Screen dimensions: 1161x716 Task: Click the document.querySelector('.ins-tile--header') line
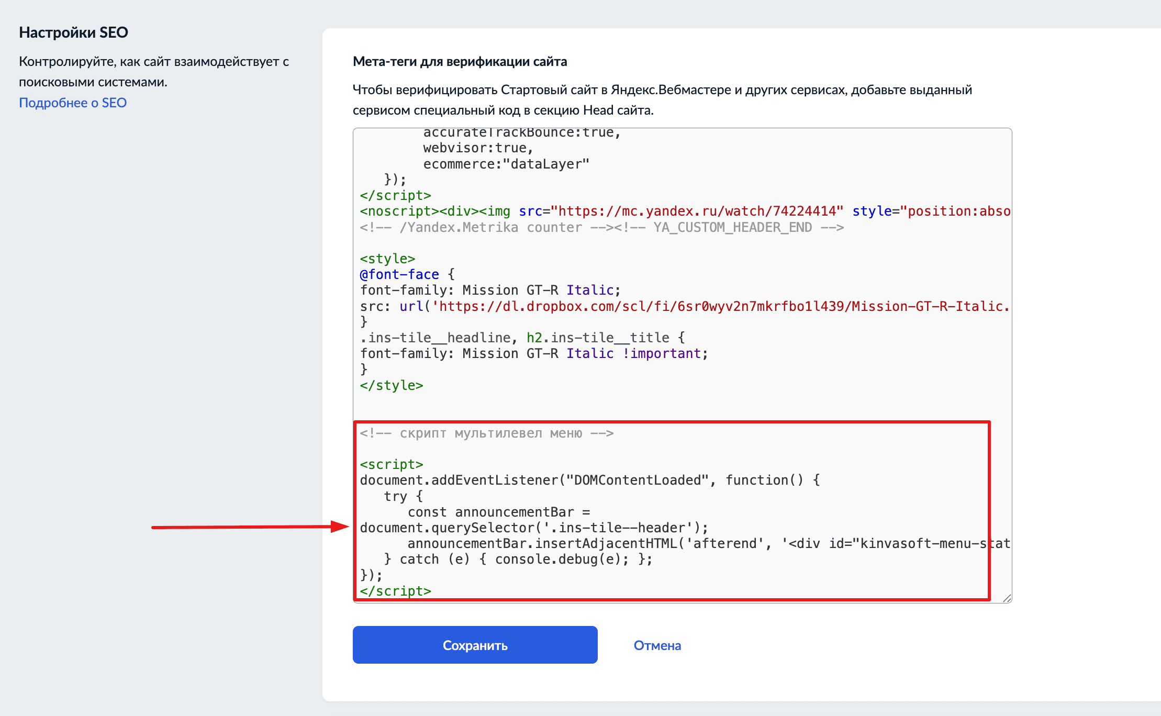534,528
